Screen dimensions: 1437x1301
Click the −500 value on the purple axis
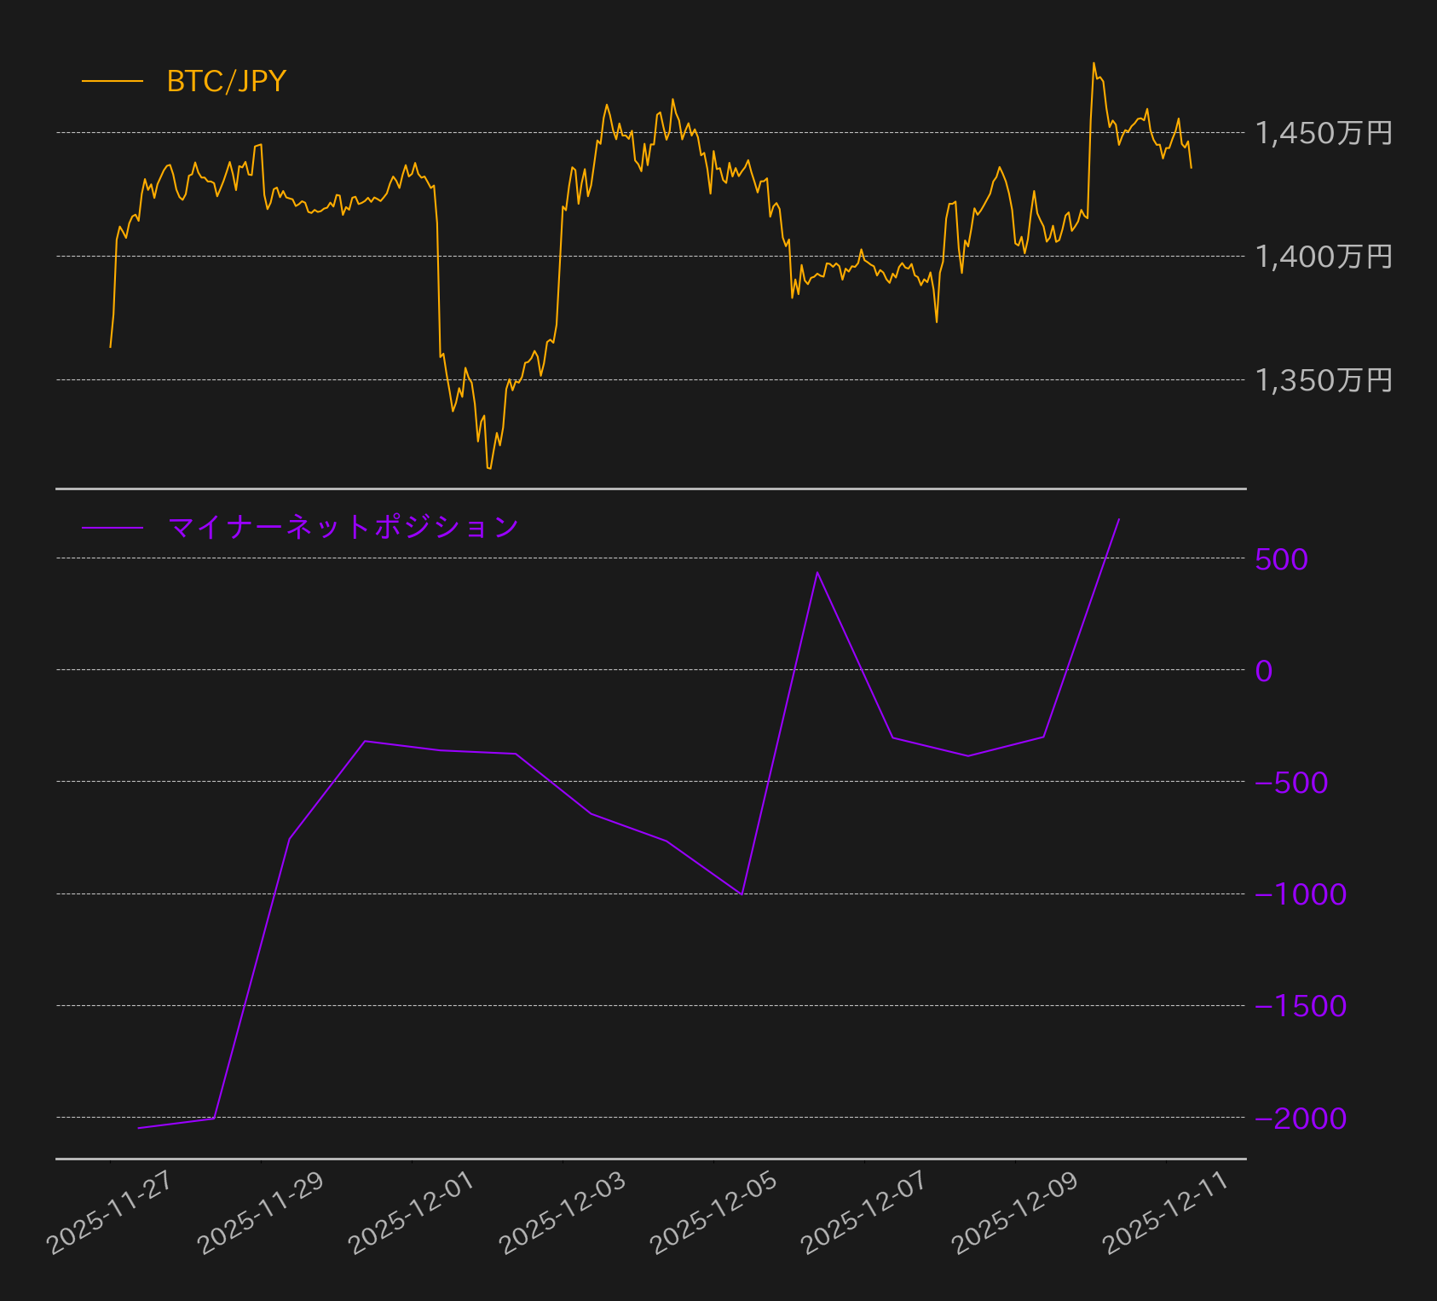pos(1291,783)
